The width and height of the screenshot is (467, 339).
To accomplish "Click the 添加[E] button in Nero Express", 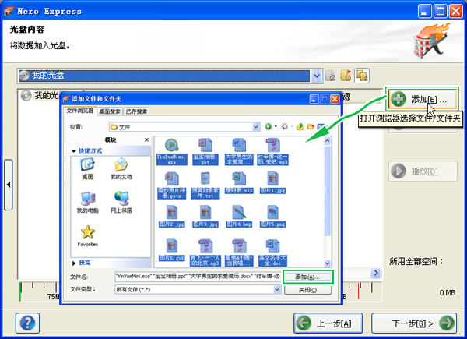I will 423,99.
